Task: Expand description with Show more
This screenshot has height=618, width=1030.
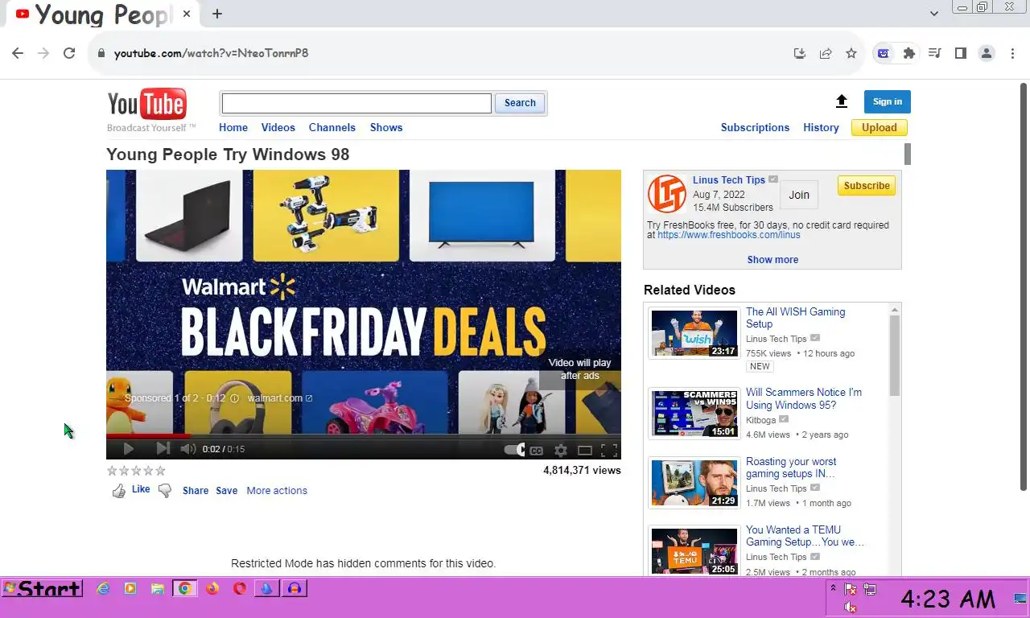Action: pyautogui.click(x=772, y=260)
